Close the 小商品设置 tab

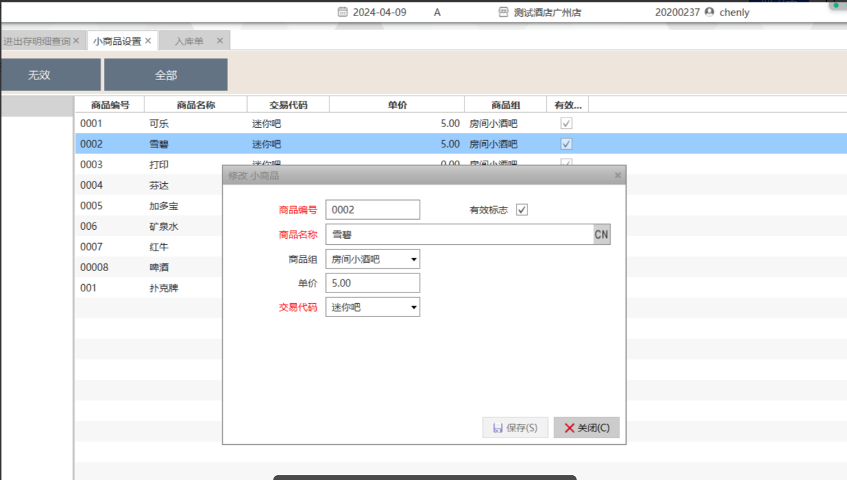click(148, 41)
